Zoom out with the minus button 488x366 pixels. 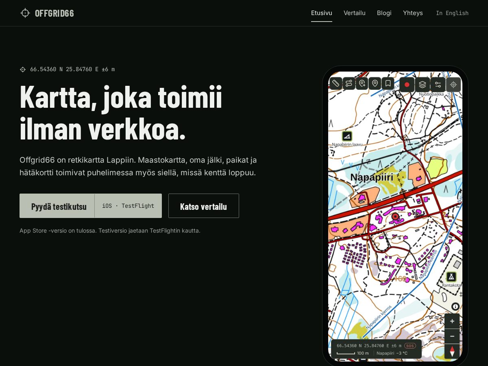point(452,336)
